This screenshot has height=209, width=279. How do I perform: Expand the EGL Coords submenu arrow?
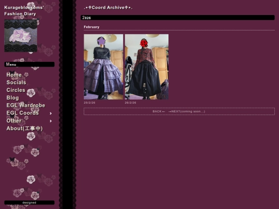pos(51,114)
